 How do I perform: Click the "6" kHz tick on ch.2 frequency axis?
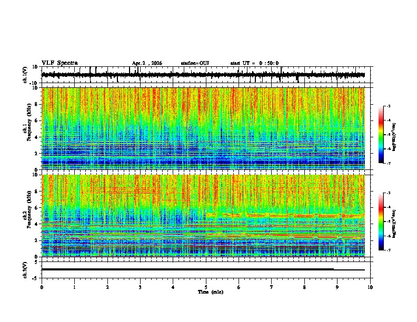point(36,208)
